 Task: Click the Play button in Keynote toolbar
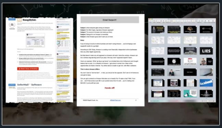(x=163, y=21)
